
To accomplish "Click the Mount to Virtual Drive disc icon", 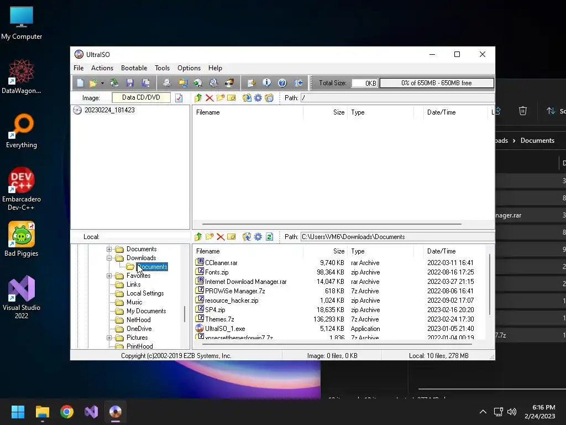I will tap(198, 83).
